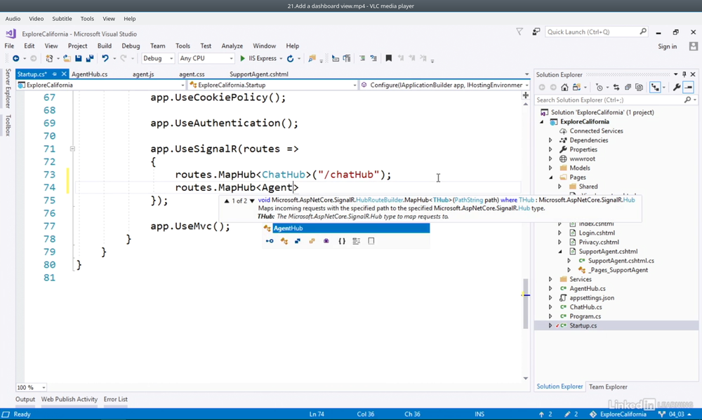Open the Analyze menu
The image size is (702, 420).
tap(232, 46)
